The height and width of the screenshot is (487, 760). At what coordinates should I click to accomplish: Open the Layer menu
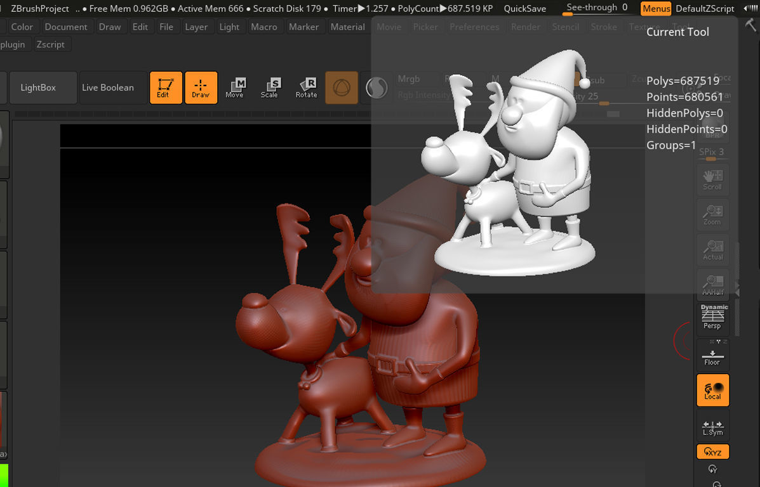[196, 27]
